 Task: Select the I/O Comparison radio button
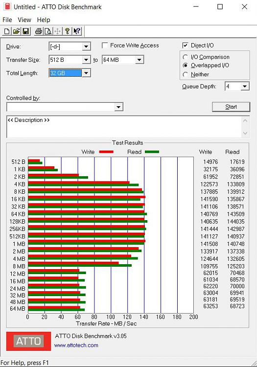tap(186, 57)
